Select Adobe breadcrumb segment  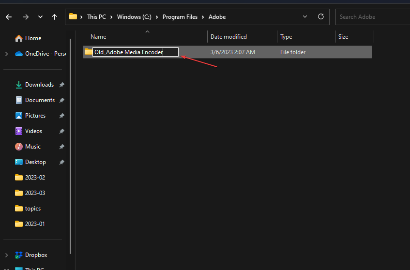click(217, 17)
